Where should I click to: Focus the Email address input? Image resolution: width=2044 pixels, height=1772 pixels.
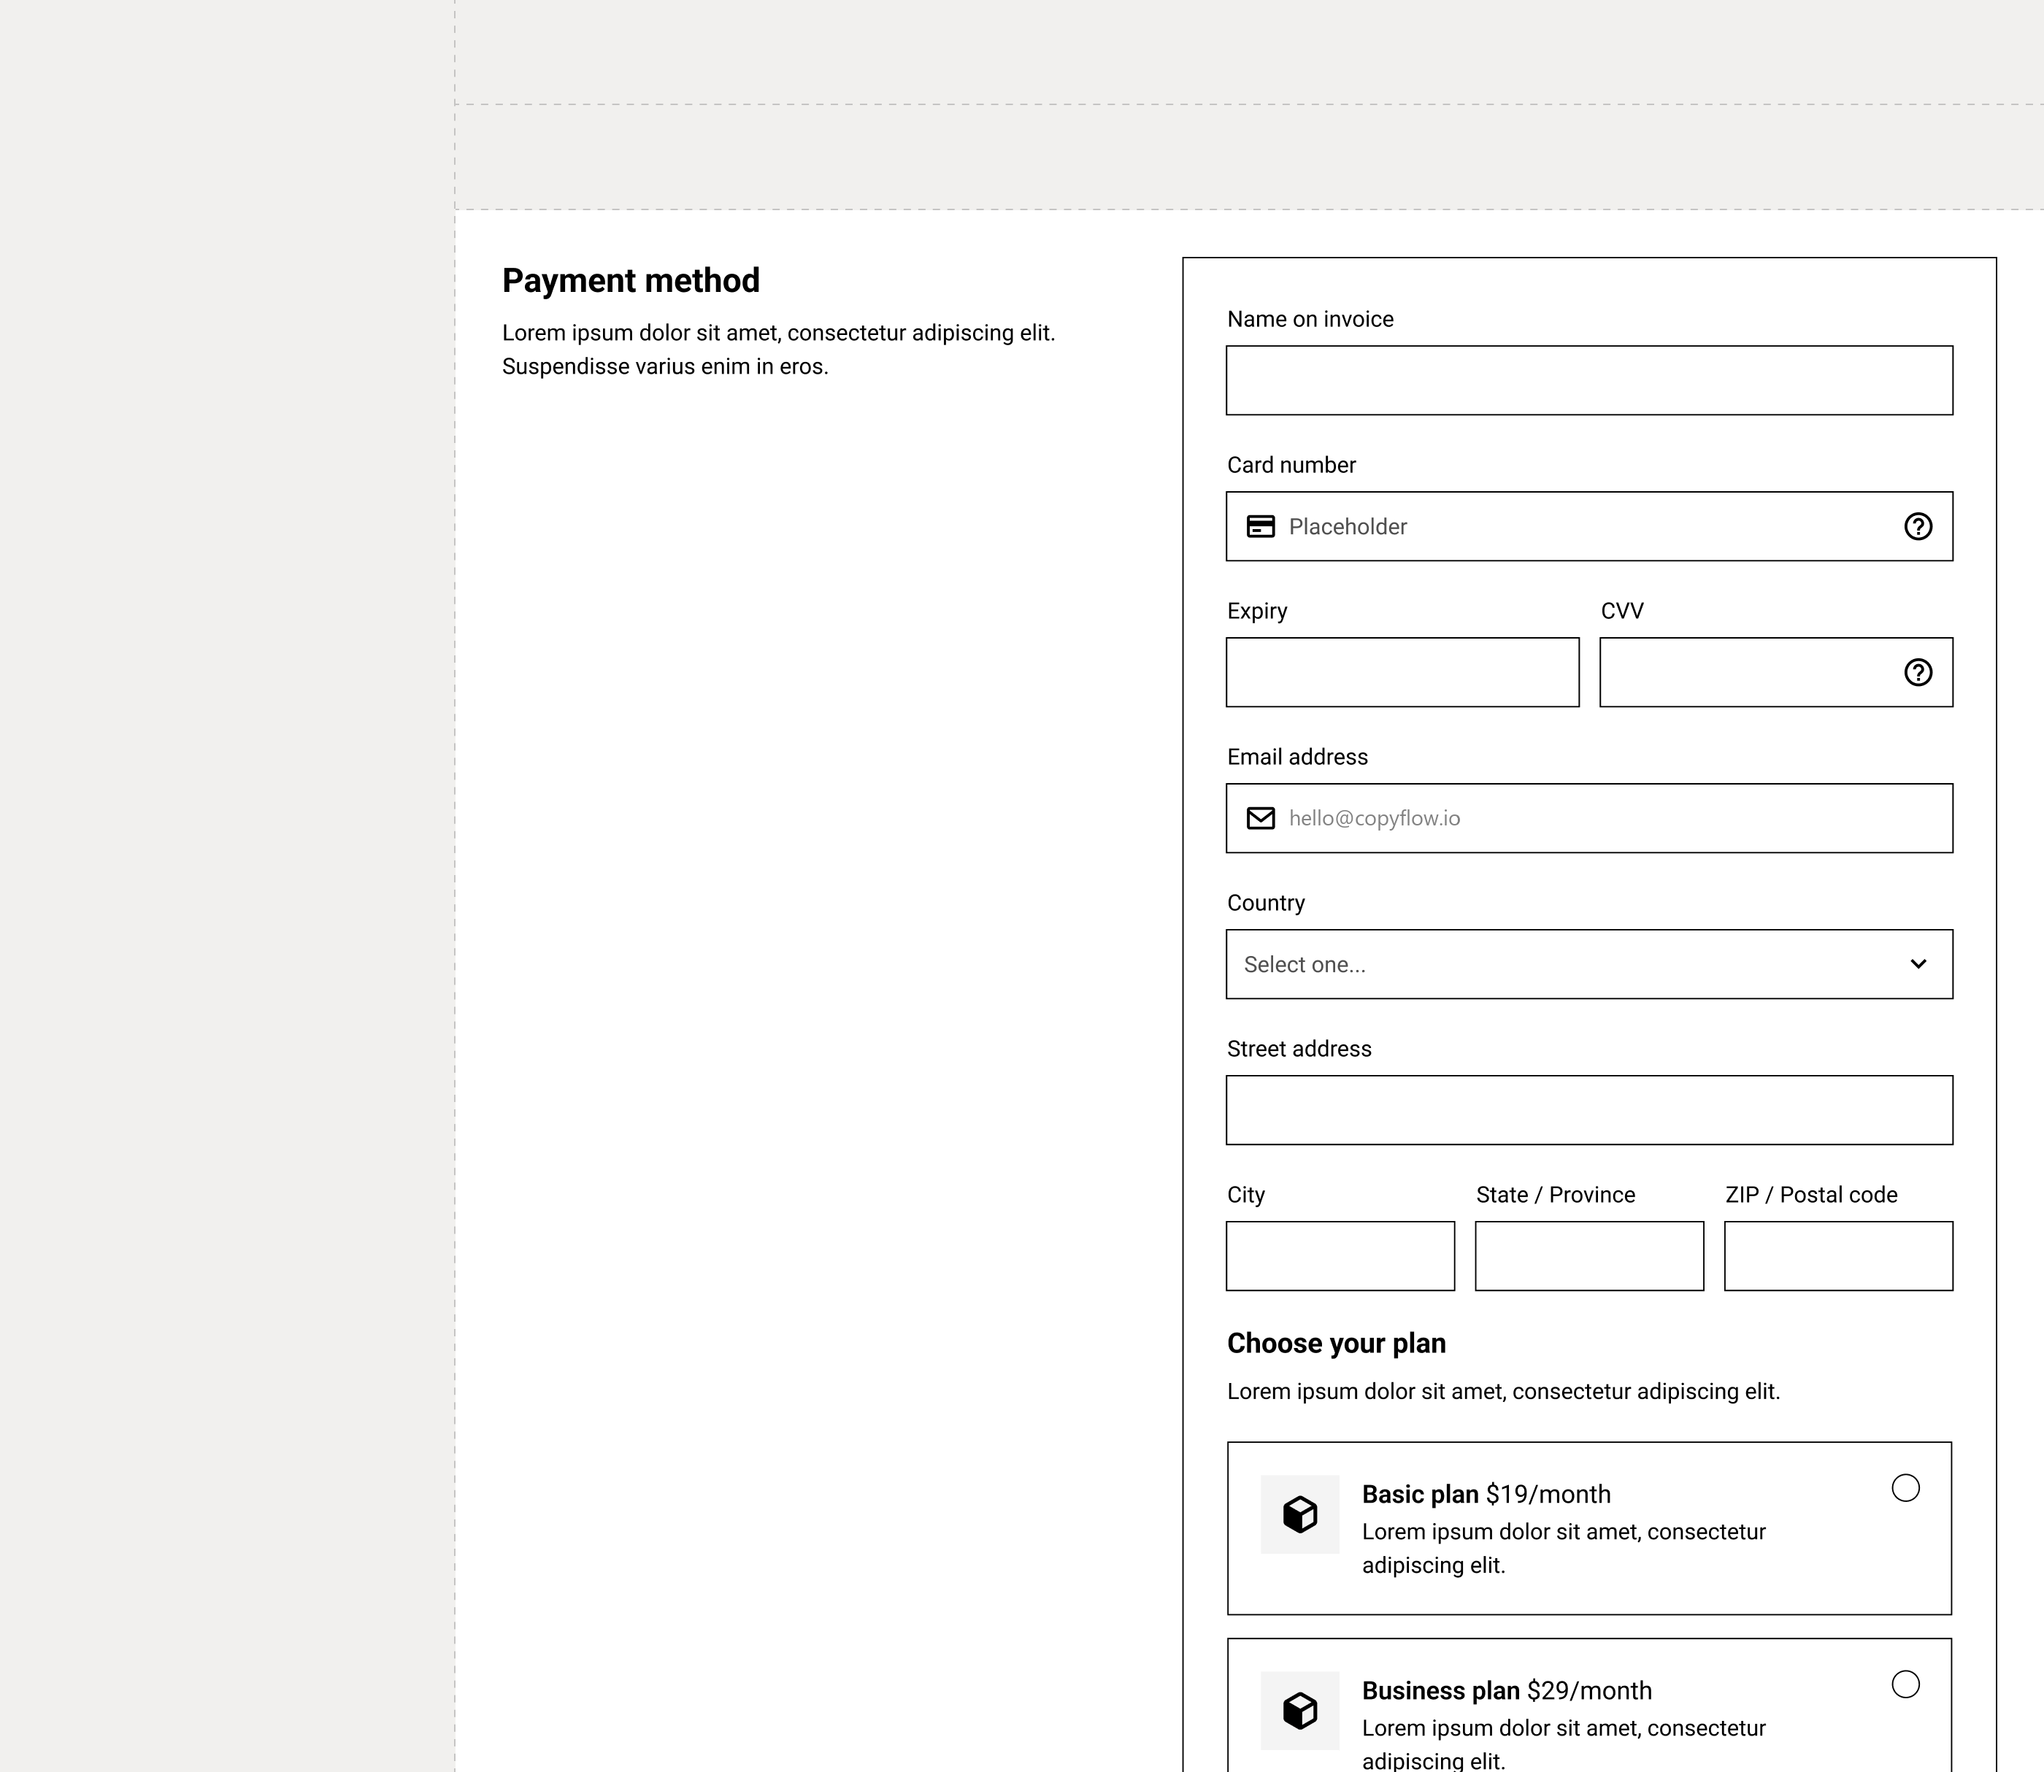pos(1589,818)
